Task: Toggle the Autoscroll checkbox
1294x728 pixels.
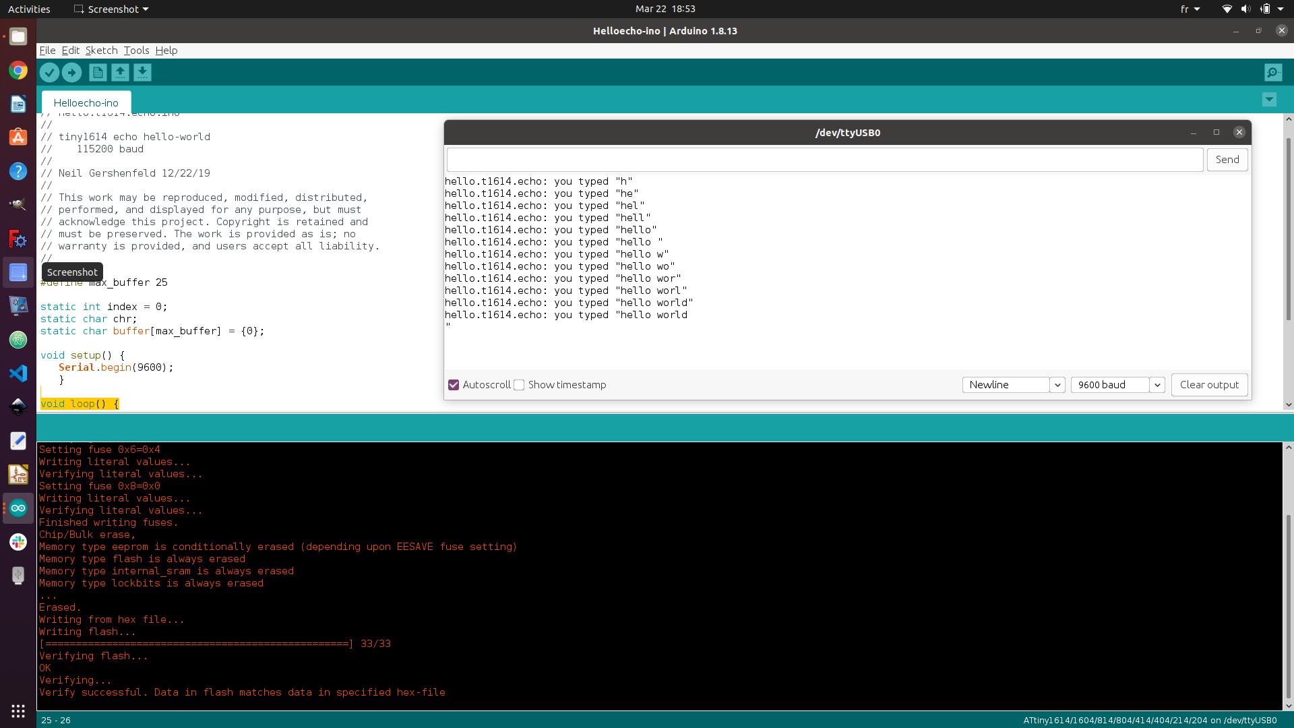Action: pos(454,385)
